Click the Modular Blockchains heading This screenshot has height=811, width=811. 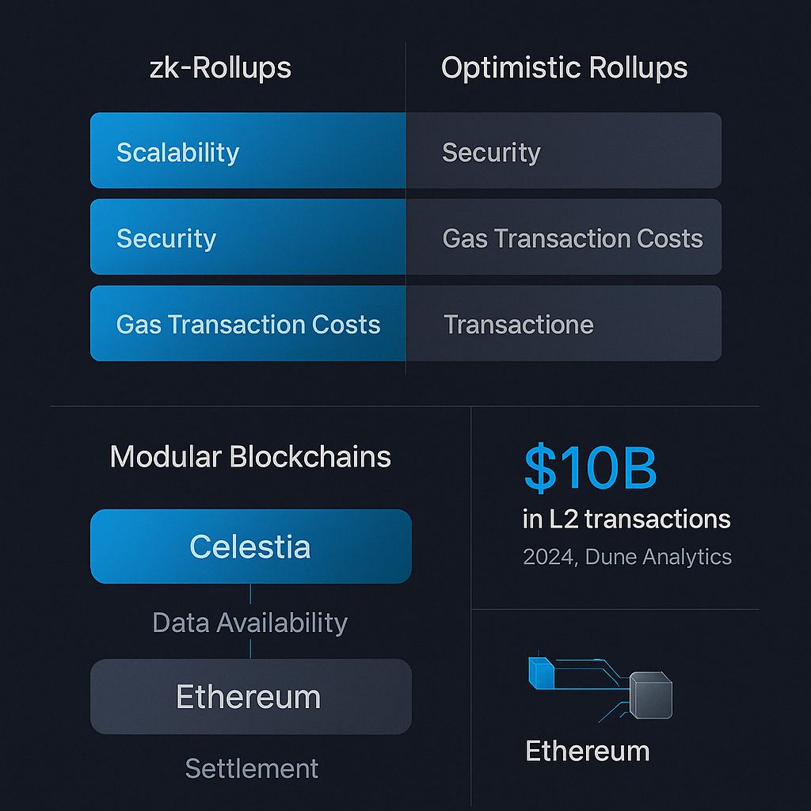[250, 456]
